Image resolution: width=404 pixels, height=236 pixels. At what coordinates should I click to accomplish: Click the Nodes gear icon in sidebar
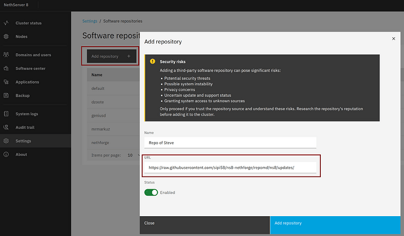click(x=6, y=36)
